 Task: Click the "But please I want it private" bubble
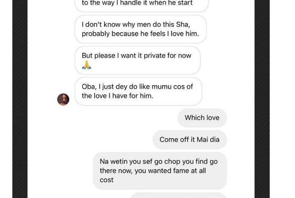137,60
